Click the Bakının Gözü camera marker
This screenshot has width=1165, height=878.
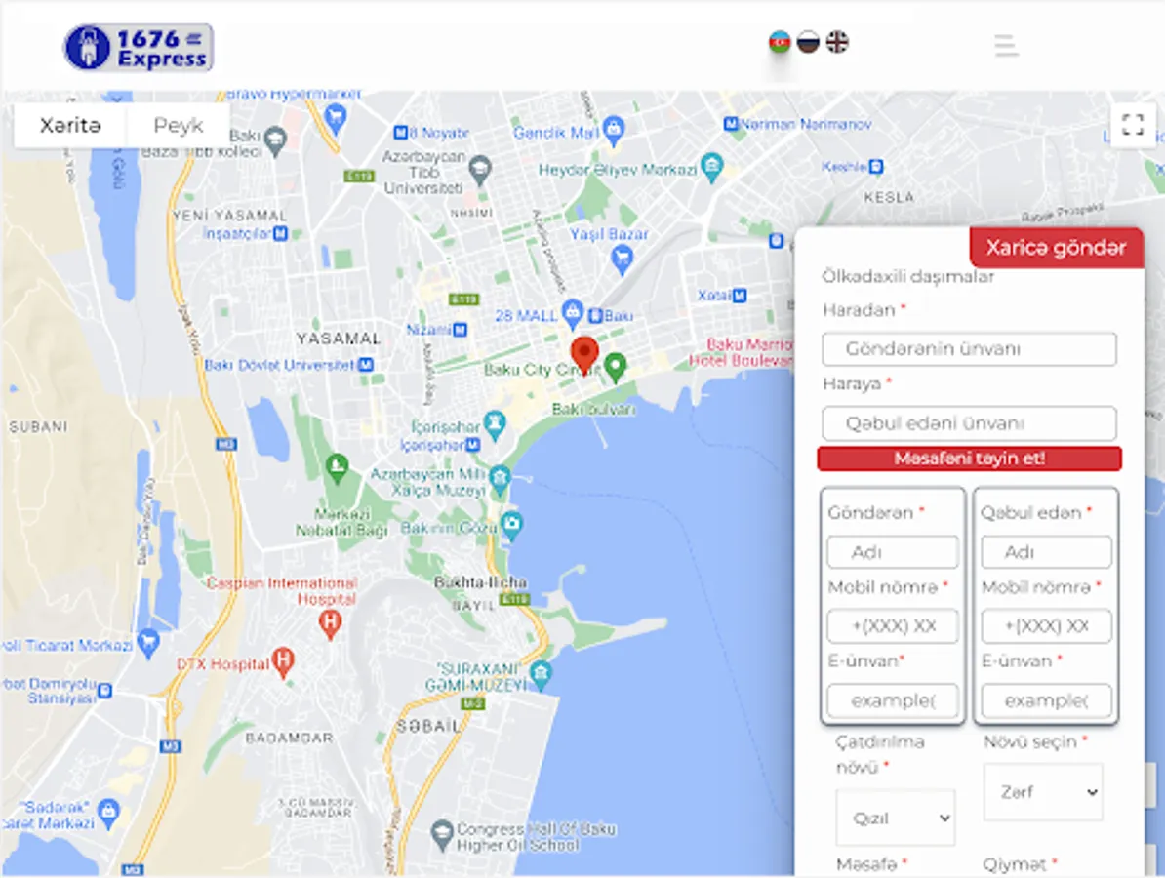(x=511, y=525)
